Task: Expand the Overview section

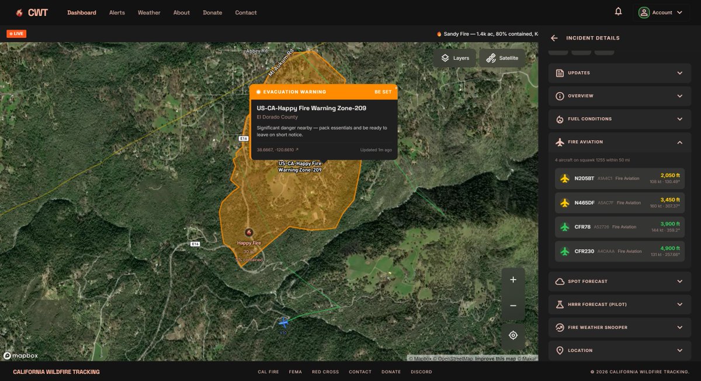Action: [679, 96]
